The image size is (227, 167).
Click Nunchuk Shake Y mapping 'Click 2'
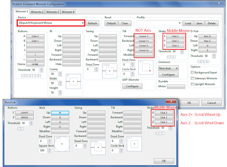[164, 117]
